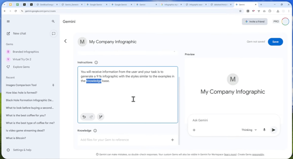Click the pin icon on Images Comparison Tool
Viewport: 293px width, 159px height.
point(53,85)
